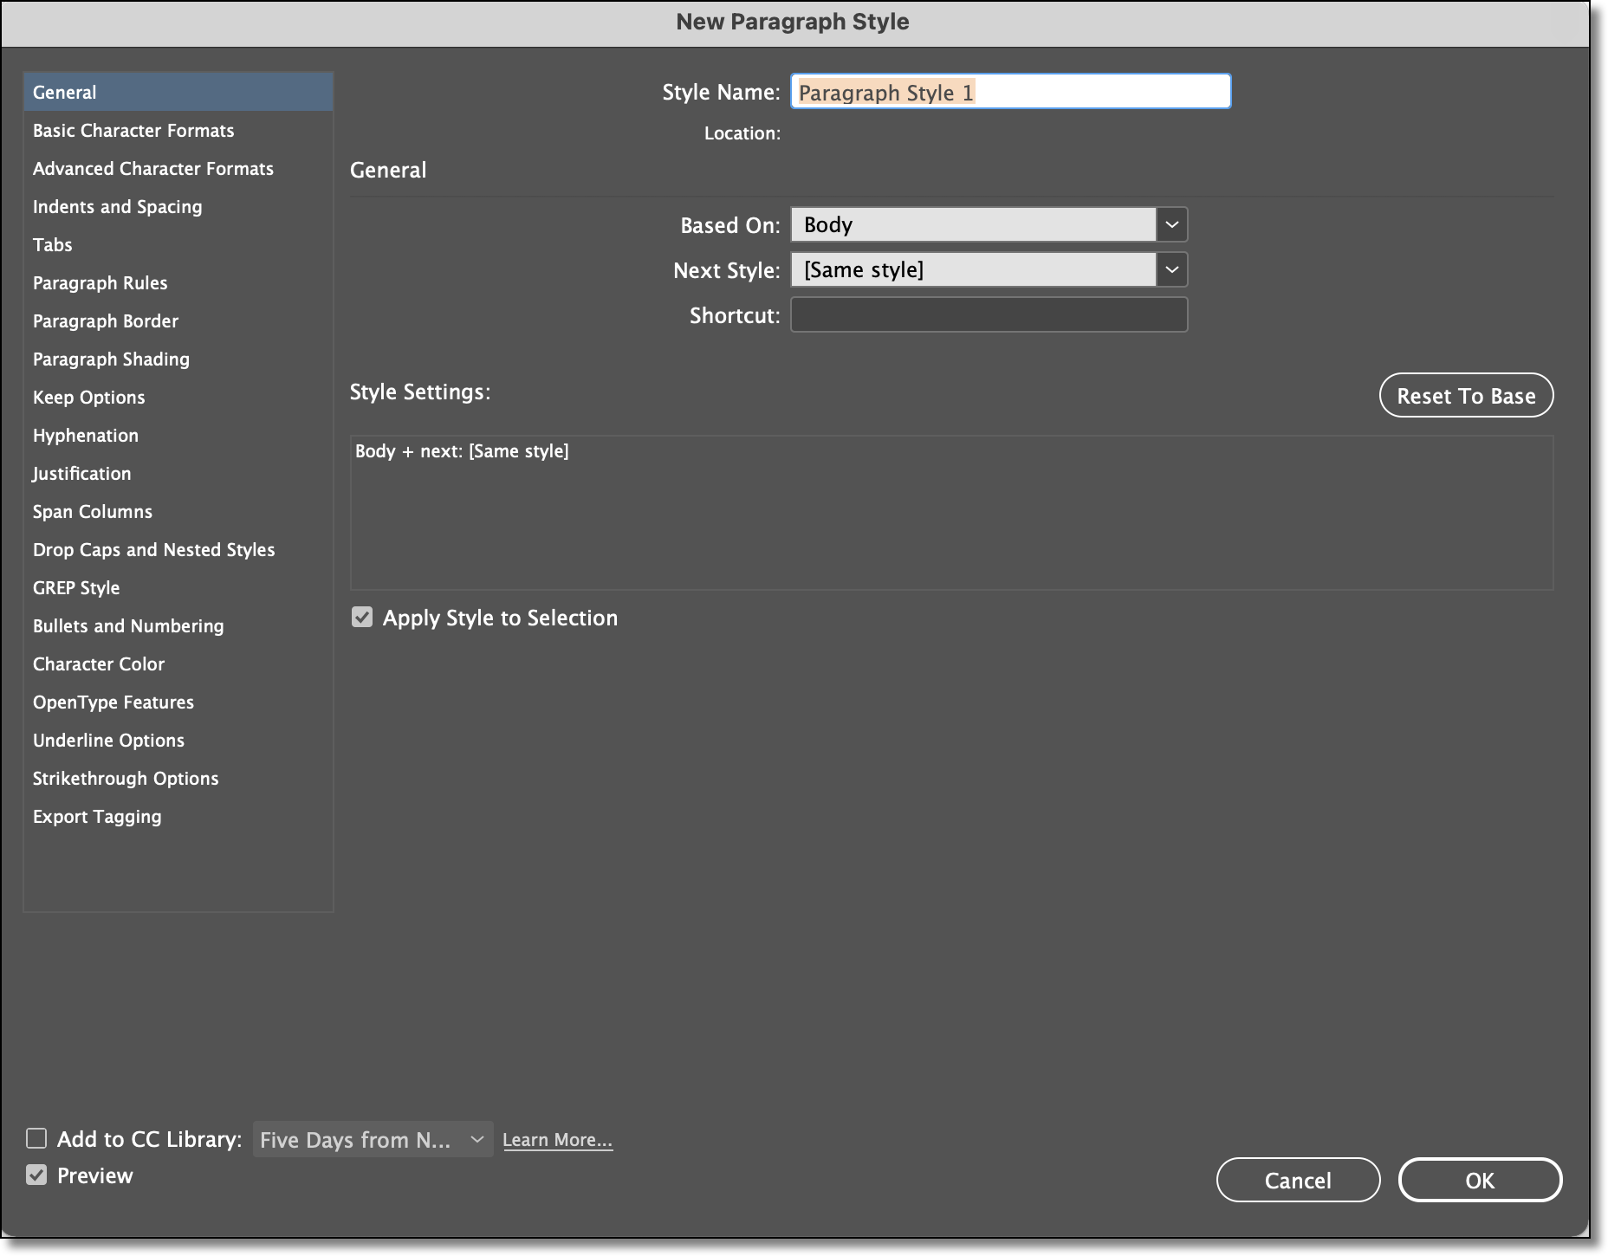
Task: Click the Reset To Base button
Action: pyautogui.click(x=1466, y=395)
